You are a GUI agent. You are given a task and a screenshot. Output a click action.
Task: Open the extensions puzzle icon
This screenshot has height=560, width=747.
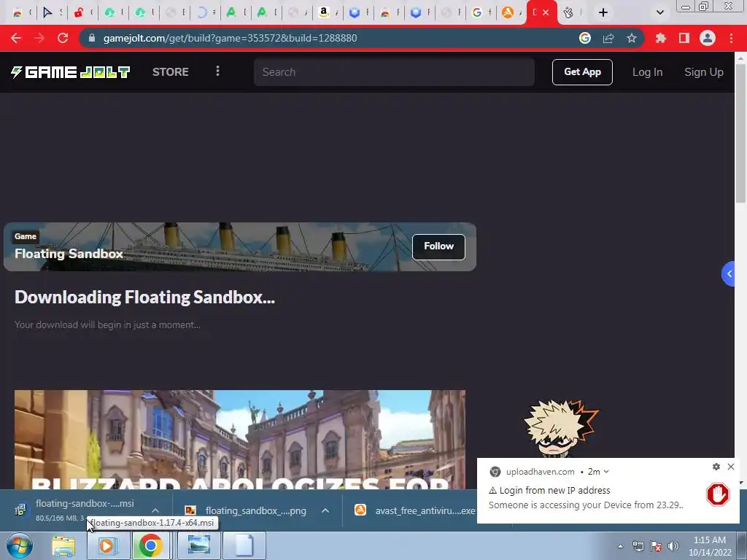pyautogui.click(x=660, y=38)
